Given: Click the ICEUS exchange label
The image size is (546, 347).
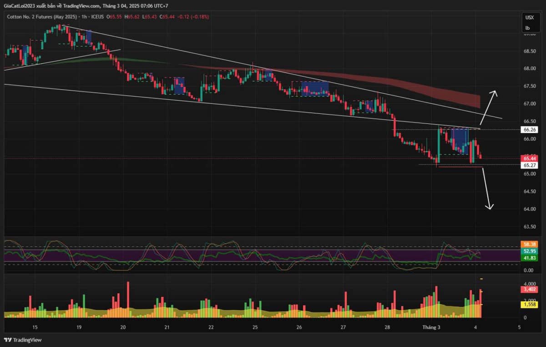Looking at the screenshot, I should click(97, 17).
